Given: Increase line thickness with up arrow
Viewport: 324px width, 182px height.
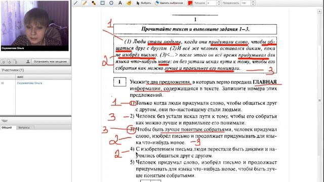Looking at the screenshot, I should (219, 2).
